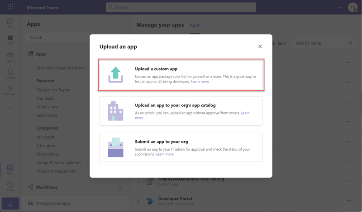Image resolution: width=362 pixels, height=212 pixels.
Task: Click the Developer Portal app icon
Action: pos(150,201)
